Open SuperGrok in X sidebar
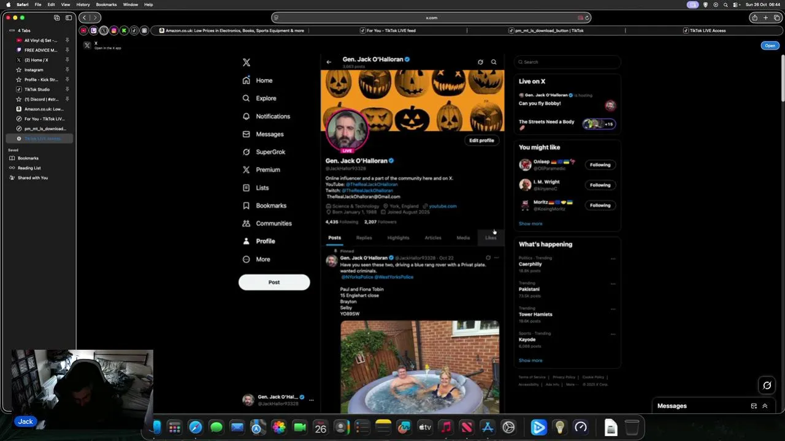This screenshot has width=785, height=441. pyautogui.click(x=264, y=152)
